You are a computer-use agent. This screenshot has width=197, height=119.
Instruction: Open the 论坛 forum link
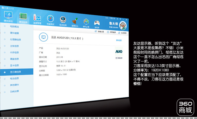click(107, 18)
